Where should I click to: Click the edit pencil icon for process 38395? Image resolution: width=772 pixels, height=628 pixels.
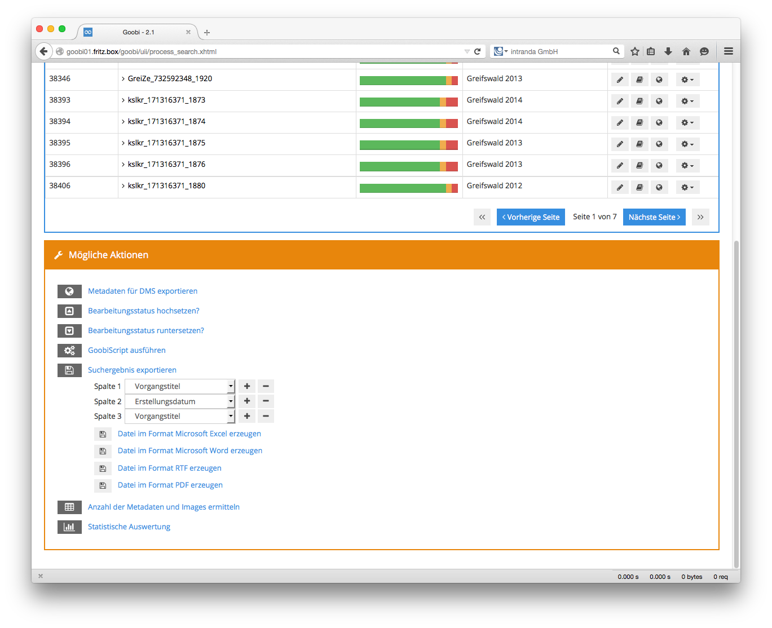click(x=620, y=144)
